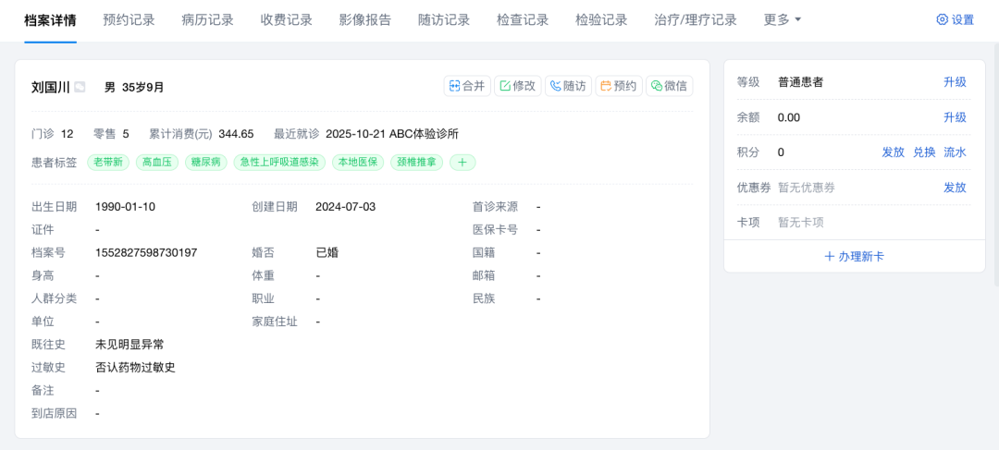The image size is (999, 450).
Task: Click 未见明显异常 medical history text
Action: click(x=129, y=345)
